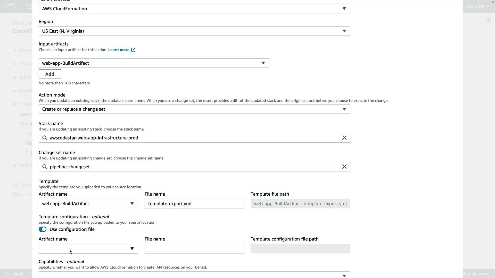Click the Add button under input artifacts
This screenshot has height=278, width=495.
[x=50, y=74]
